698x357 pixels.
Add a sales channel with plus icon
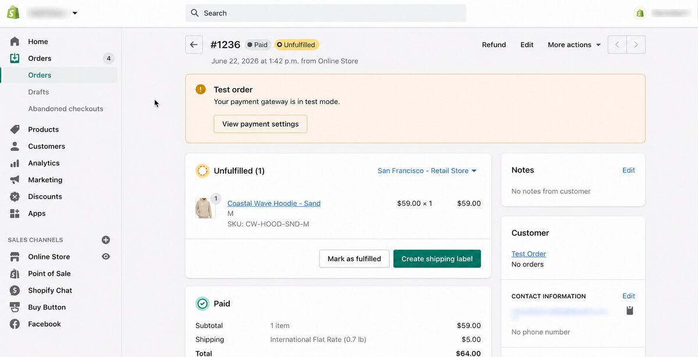tap(106, 240)
